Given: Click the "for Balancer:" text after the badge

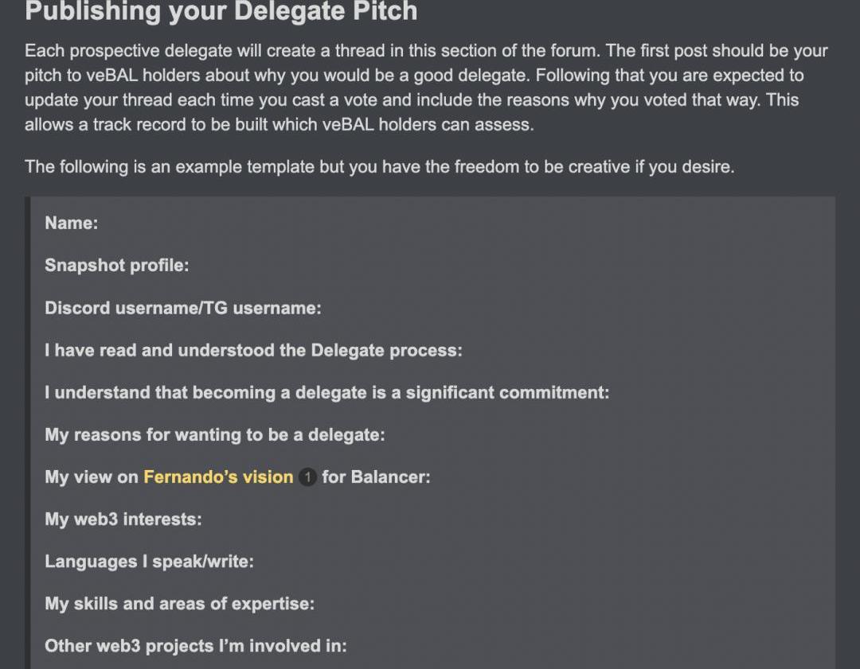Looking at the screenshot, I should 376,477.
